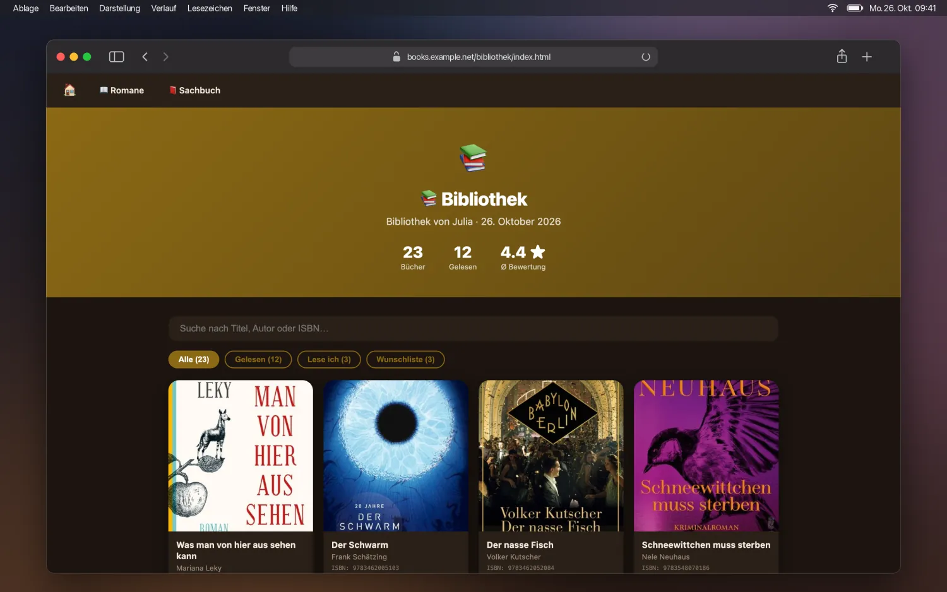947x592 pixels.
Task: Click the 4.4 average rating star
Action: point(538,252)
